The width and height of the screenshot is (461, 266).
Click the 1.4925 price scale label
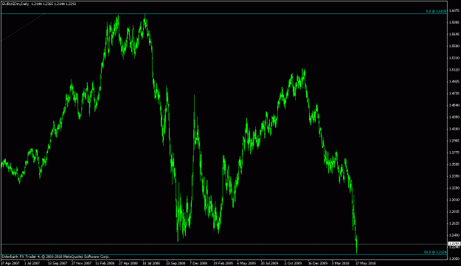pos(454,82)
